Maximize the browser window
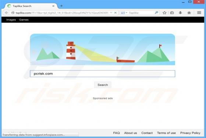Screen dimensions: 206x138 pyautogui.click(x=190, y=2)
